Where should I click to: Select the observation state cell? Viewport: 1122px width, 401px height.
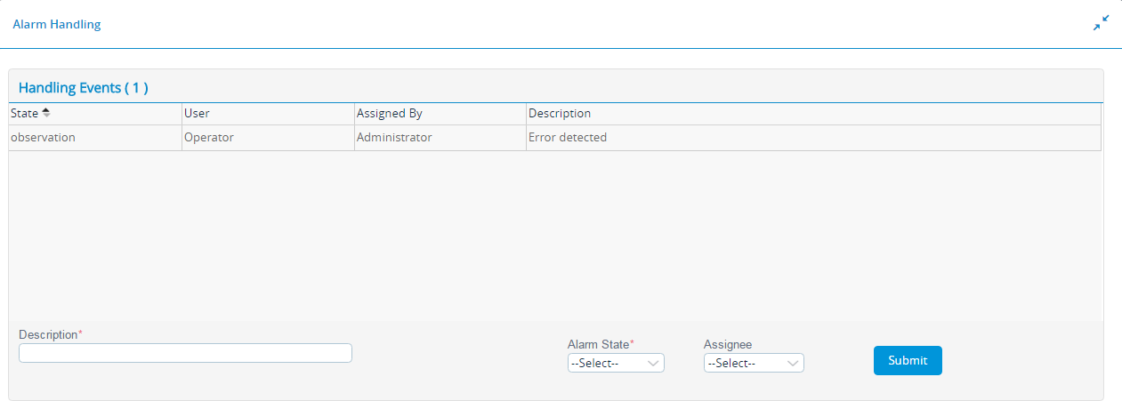pos(43,138)
